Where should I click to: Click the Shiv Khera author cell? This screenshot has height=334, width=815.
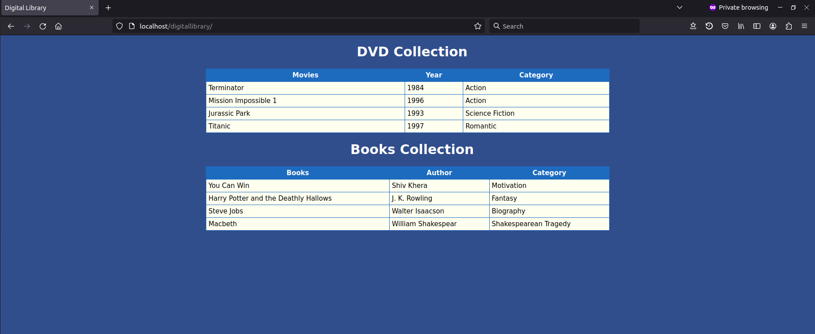click(439, 186)
